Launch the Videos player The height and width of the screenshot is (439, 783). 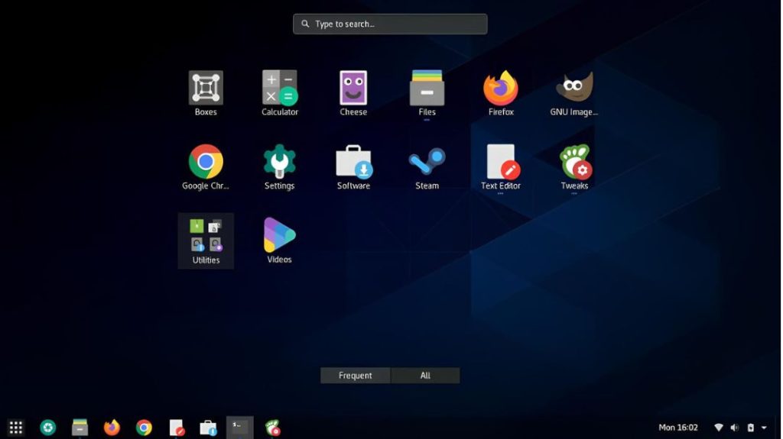tap(280, 240)
